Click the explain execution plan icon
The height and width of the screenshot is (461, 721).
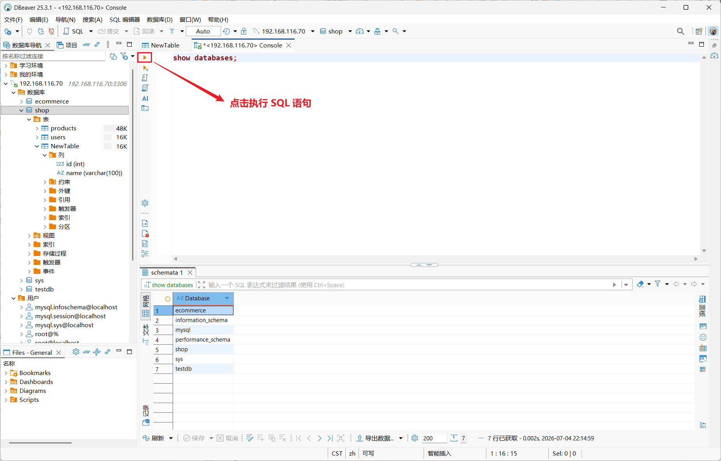[145, 88]
